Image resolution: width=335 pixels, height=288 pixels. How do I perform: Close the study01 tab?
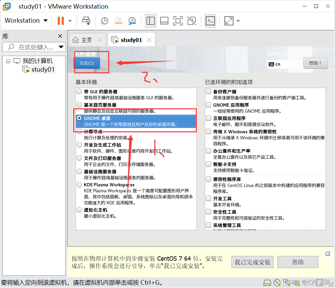(149, 40)
